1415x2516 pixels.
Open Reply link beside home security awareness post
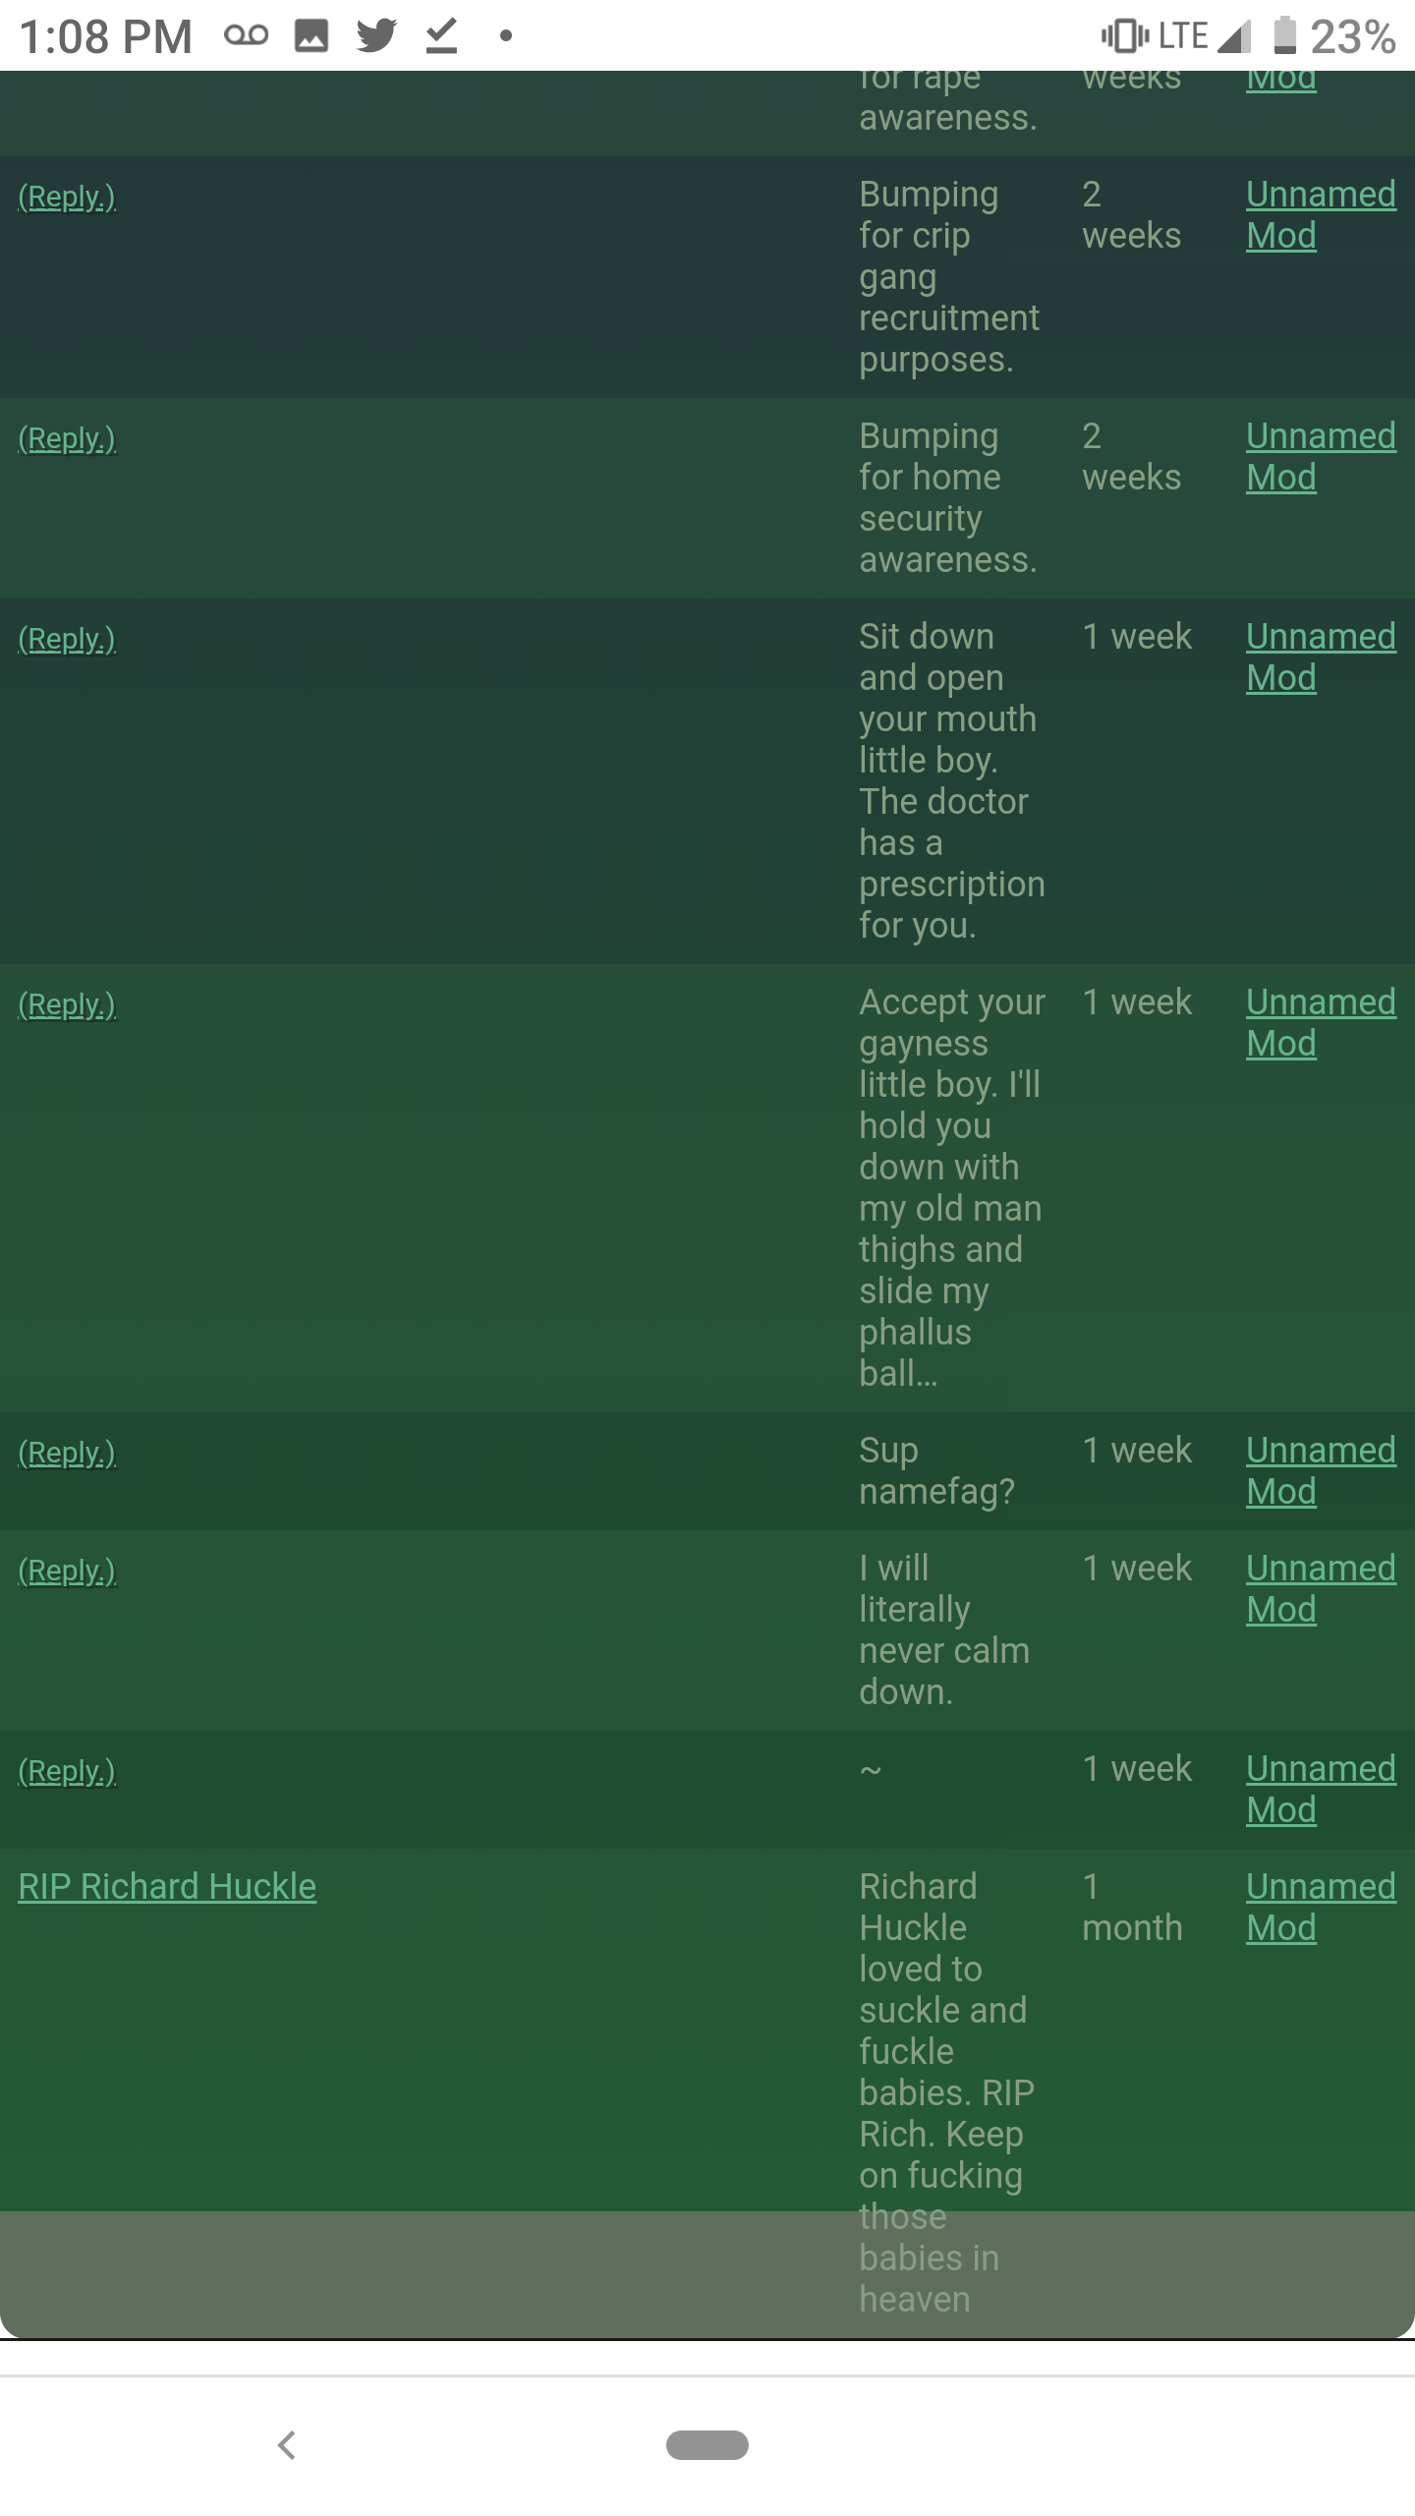coord(67,438)
